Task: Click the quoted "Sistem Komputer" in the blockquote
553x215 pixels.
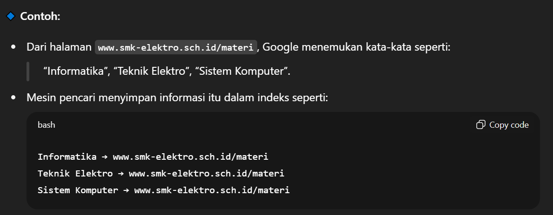Action: pyautogui.click(x=242, y=72)
